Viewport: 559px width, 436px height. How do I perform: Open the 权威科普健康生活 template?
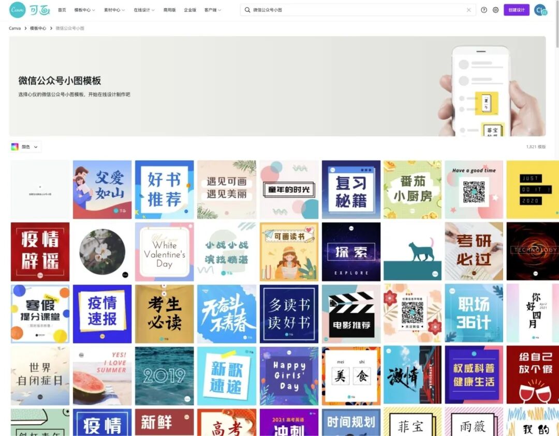[474, 375]
